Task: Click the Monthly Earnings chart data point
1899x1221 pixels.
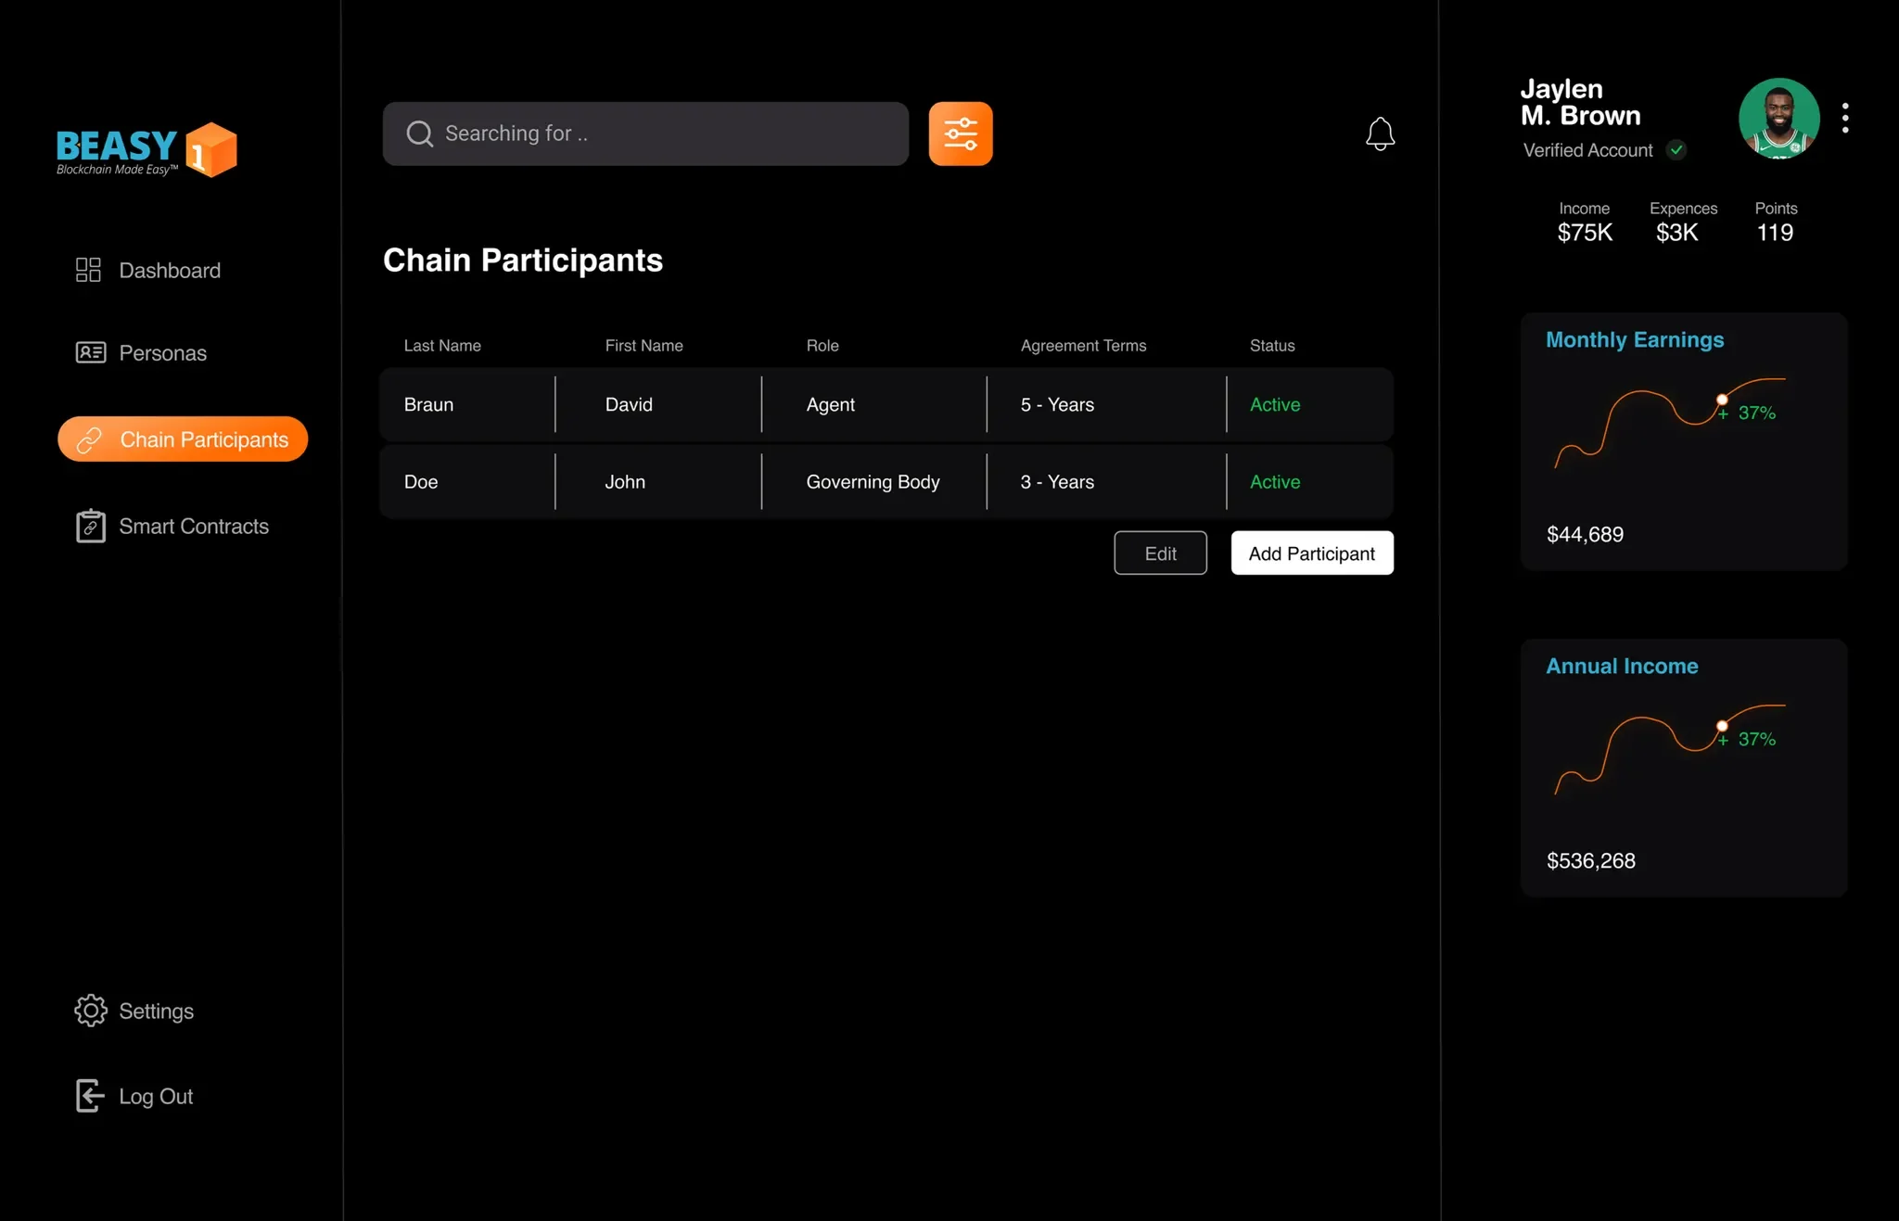Action: pyautogui.click(x=1722, y=400)
